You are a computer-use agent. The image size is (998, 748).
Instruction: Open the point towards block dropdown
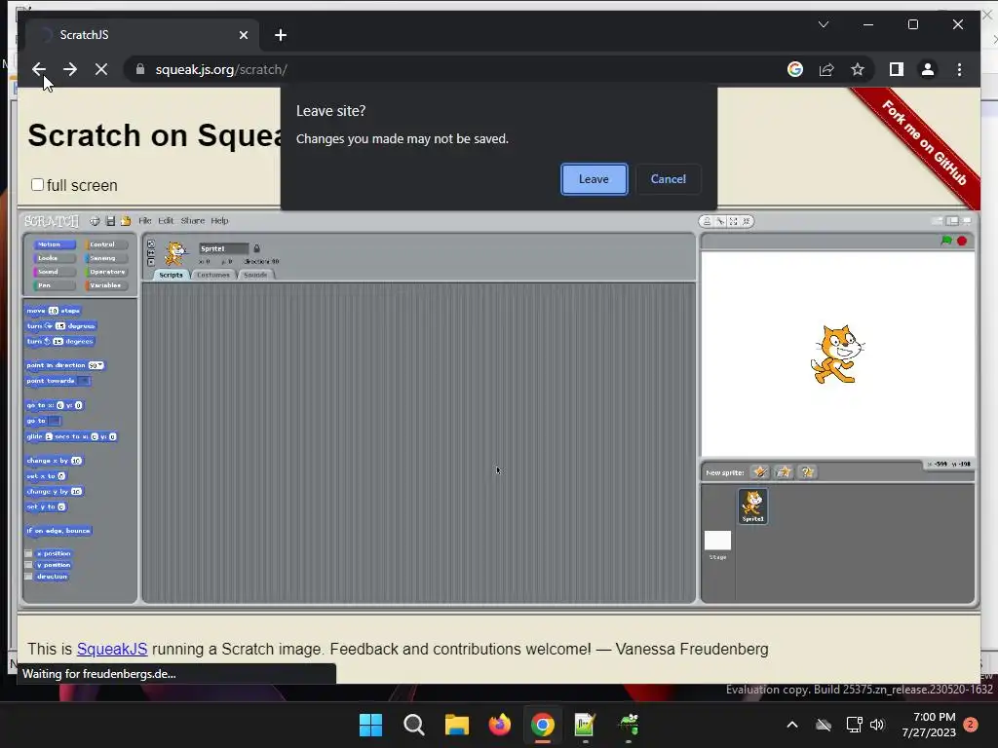[84, 381]
